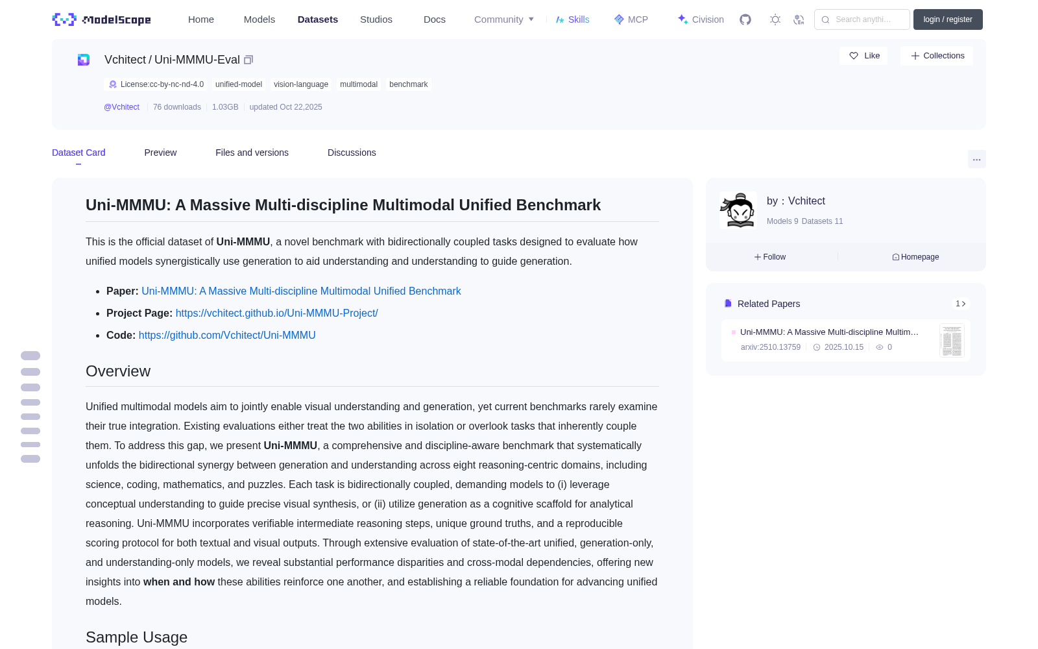Screen dimensions: 1038x649
Task: Switch to the Discussions tab
Action: [x=352, y=153]
